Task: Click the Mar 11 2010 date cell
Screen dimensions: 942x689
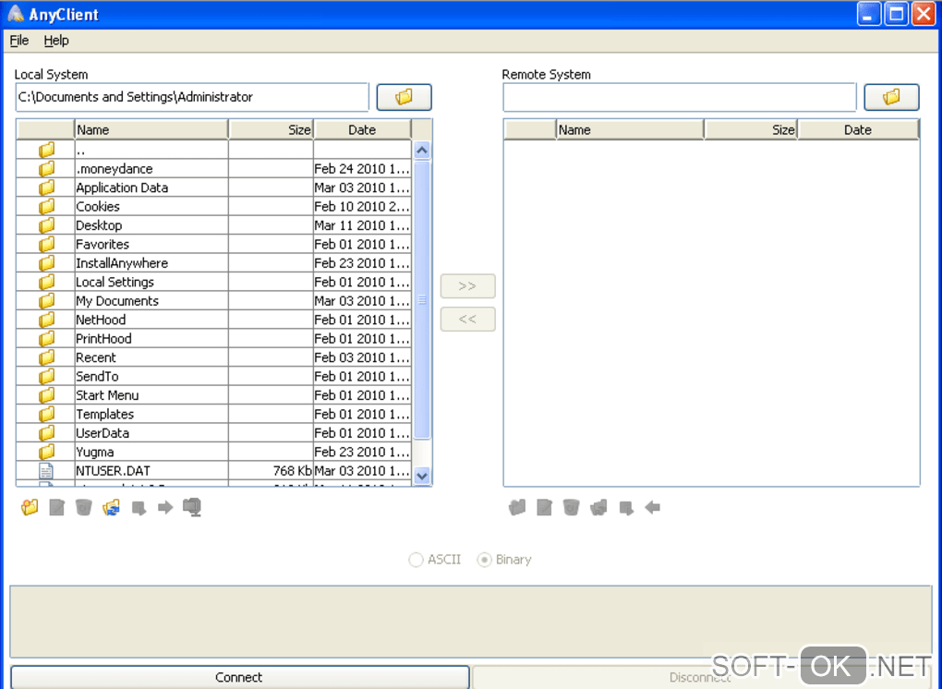Action: coord(362,225)
